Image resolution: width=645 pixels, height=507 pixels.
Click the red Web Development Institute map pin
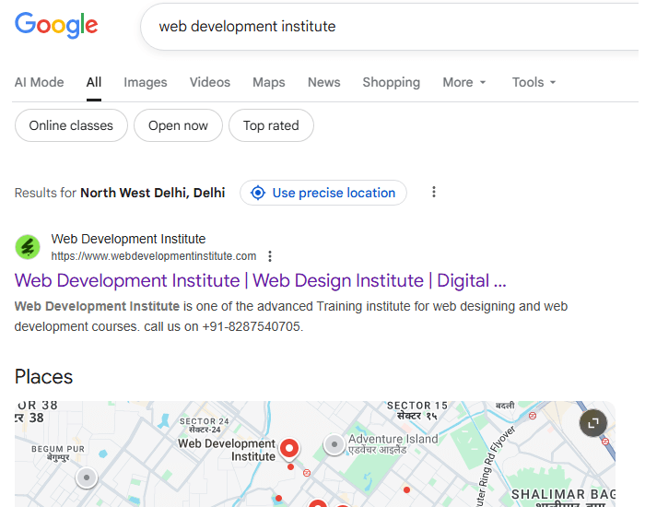pyautogui.click(x=289, y=449)
